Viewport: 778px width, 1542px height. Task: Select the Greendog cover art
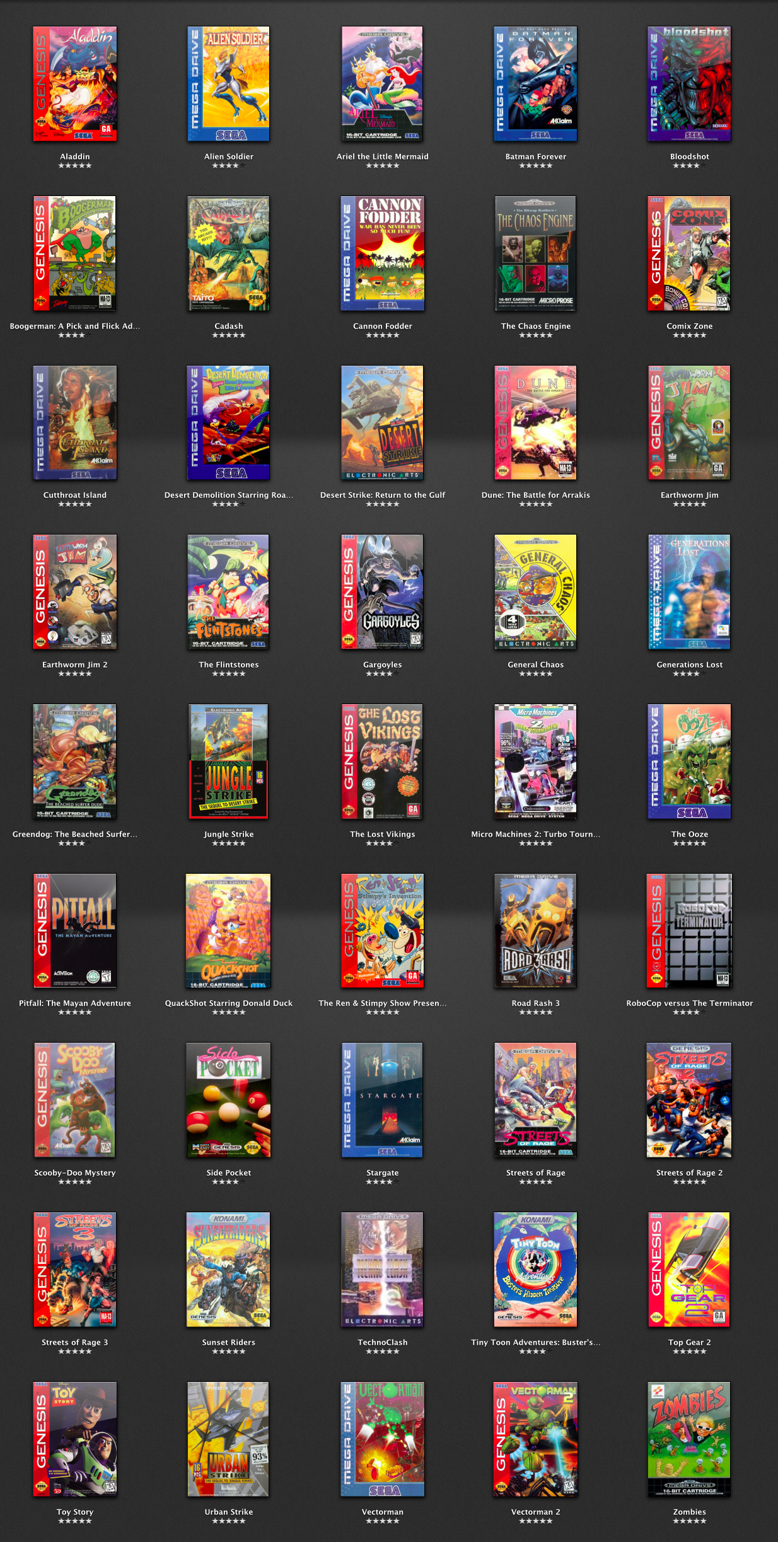(75, 762)
